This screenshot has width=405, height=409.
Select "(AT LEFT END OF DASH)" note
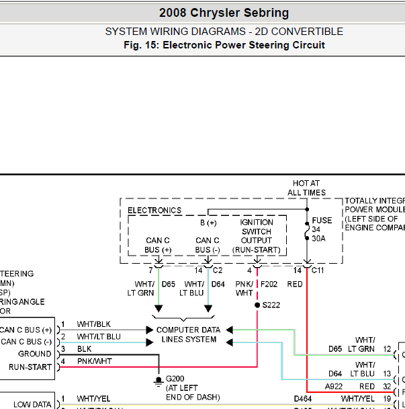(193, 393)
